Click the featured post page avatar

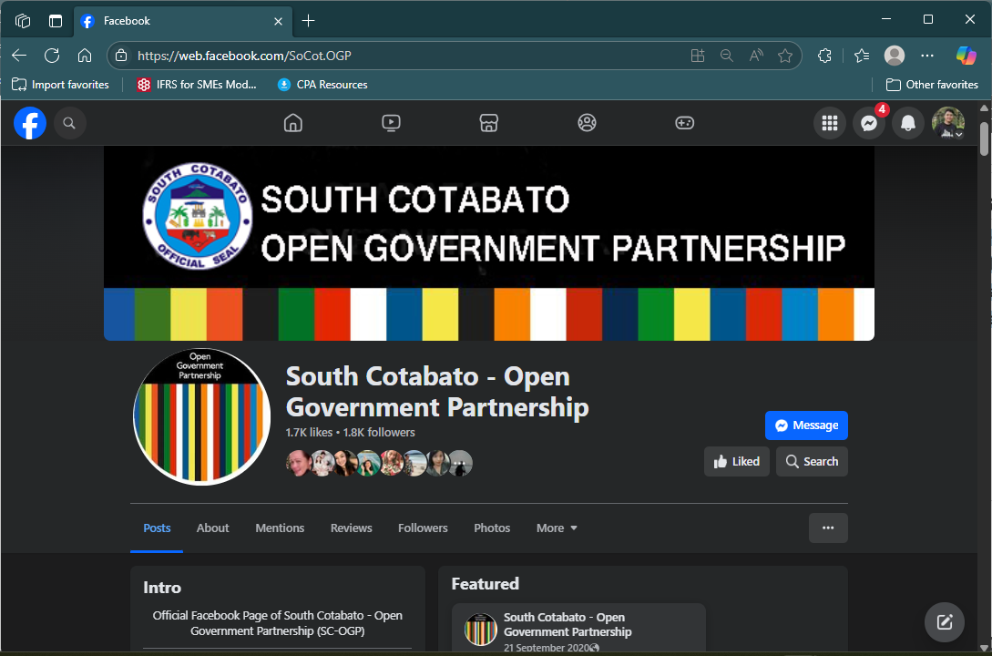[x=481, y=630]
